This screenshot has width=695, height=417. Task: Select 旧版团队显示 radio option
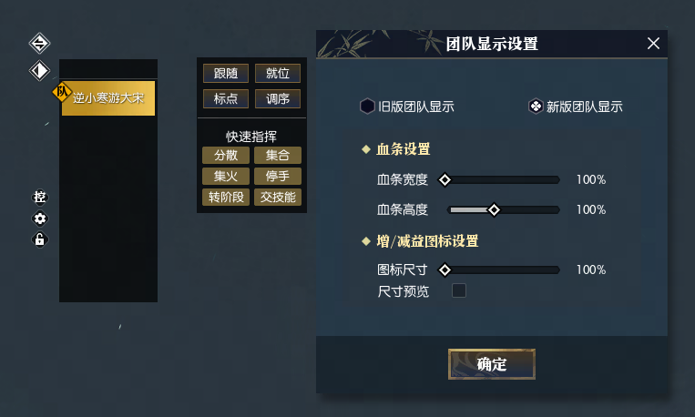(x=367, y=107)
